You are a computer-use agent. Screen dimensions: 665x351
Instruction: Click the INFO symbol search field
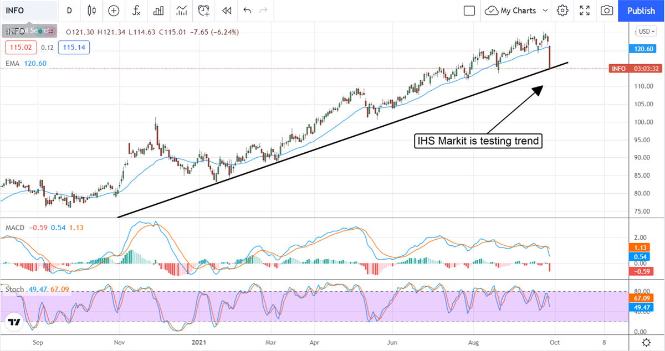click(x=29, y=11)
